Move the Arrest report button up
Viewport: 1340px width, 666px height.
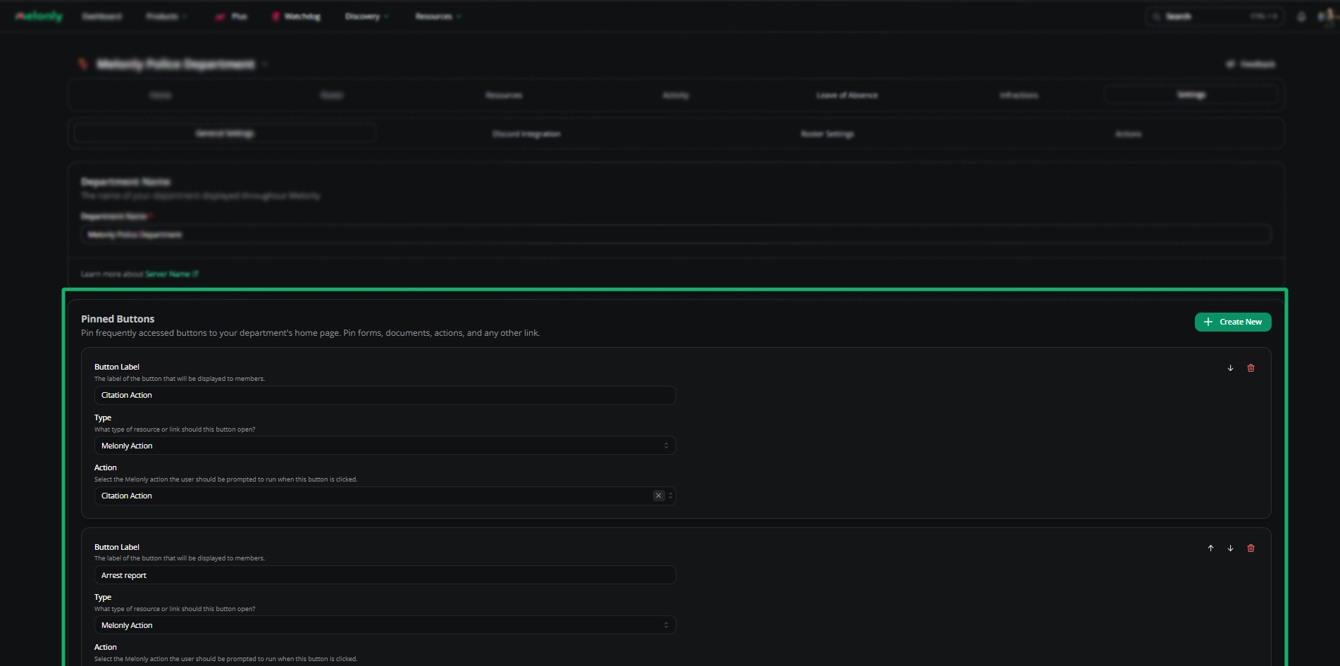coord(1210,548)
